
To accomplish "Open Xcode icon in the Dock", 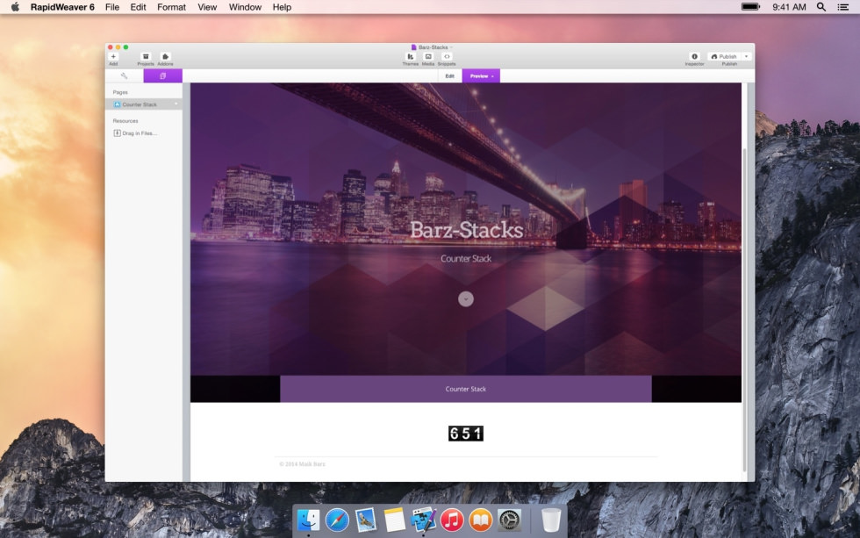I will tap(423, 520).
